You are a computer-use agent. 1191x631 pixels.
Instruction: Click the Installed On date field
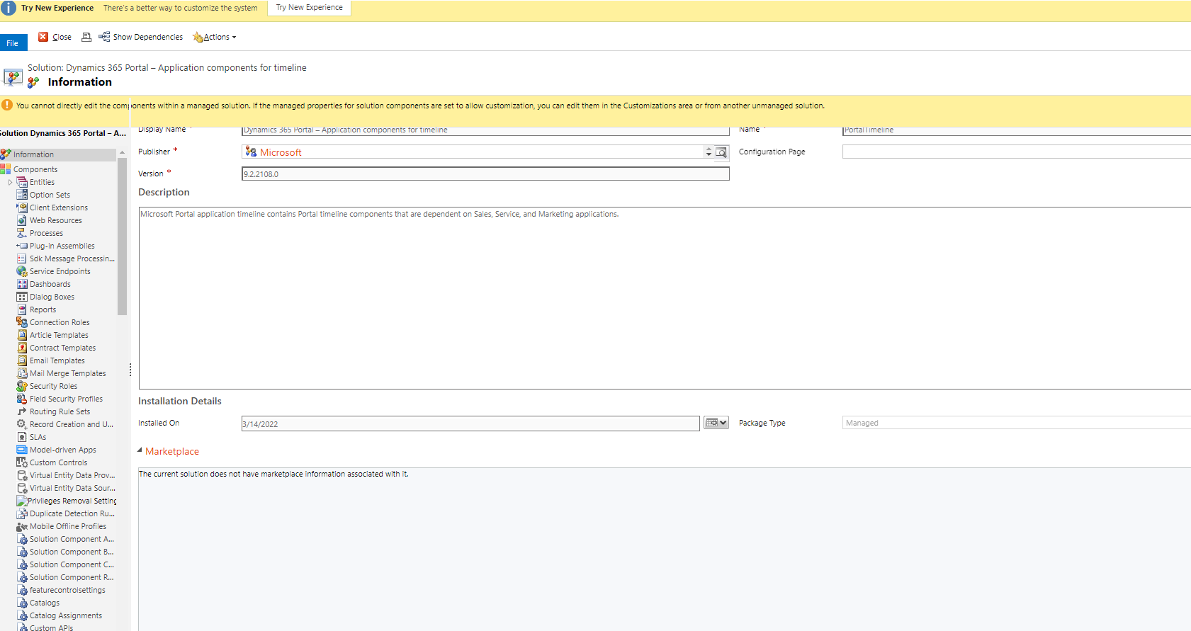[470, 423]
